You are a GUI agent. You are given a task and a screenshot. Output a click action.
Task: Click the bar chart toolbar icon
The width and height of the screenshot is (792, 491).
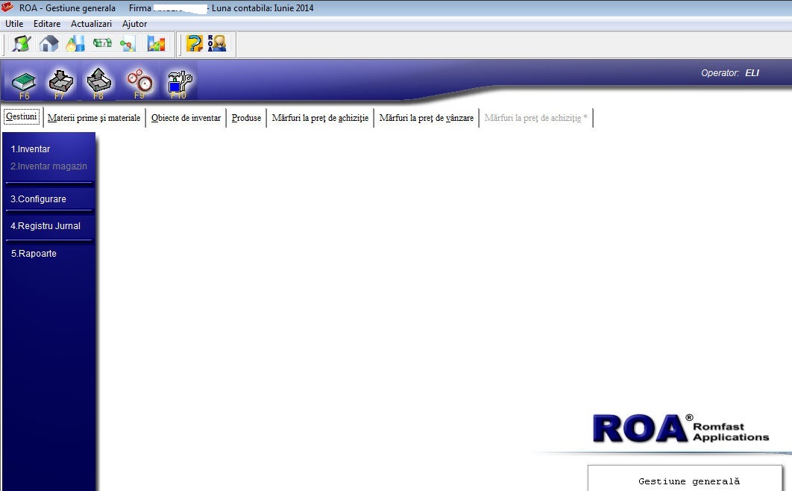coord(156,44)
